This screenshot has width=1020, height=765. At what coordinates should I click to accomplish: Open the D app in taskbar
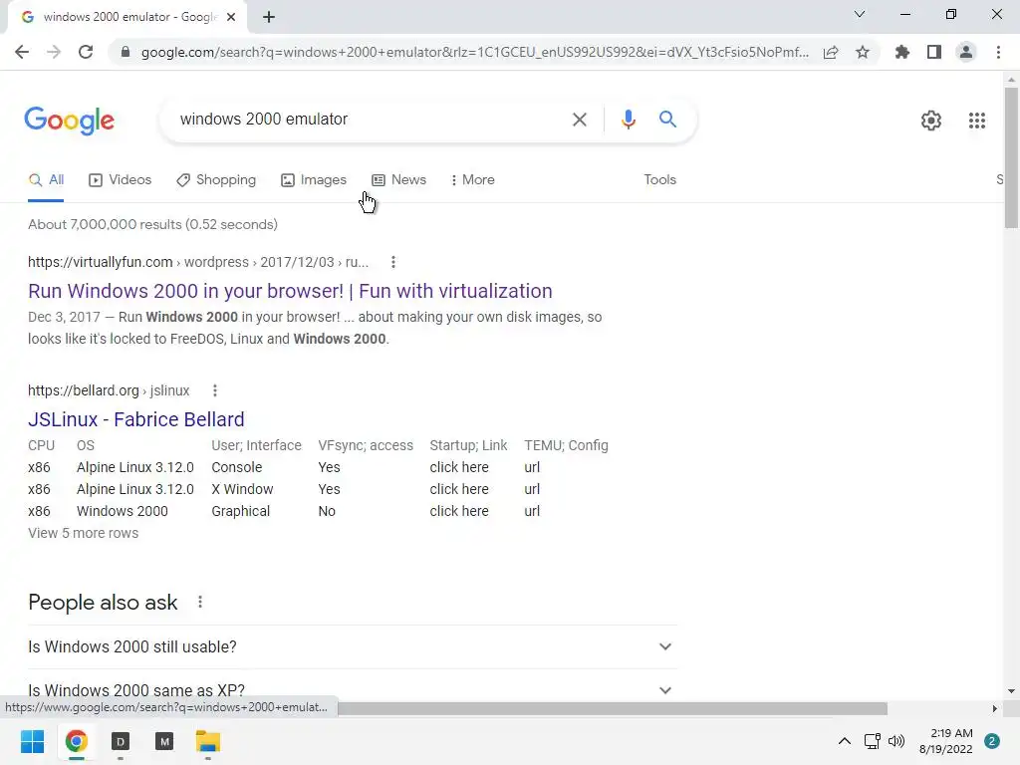(121, 741)
